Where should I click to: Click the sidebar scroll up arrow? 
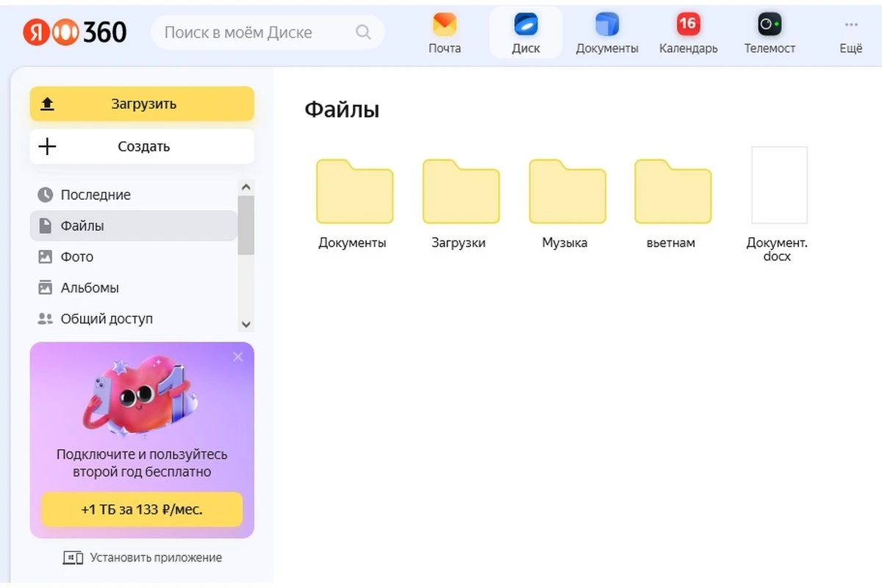coord(246,187)
